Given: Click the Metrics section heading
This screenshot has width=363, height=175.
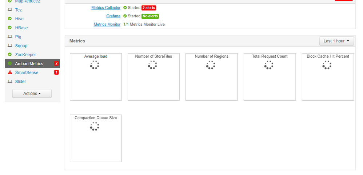Looking at the screenshot, I should [x=77, y=41].
